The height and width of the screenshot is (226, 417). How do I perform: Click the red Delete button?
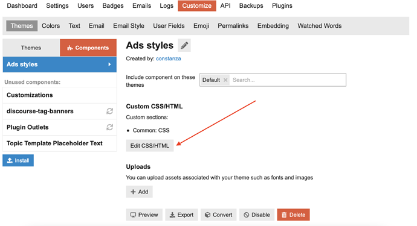pyautogui.click(x=293, y=215)
